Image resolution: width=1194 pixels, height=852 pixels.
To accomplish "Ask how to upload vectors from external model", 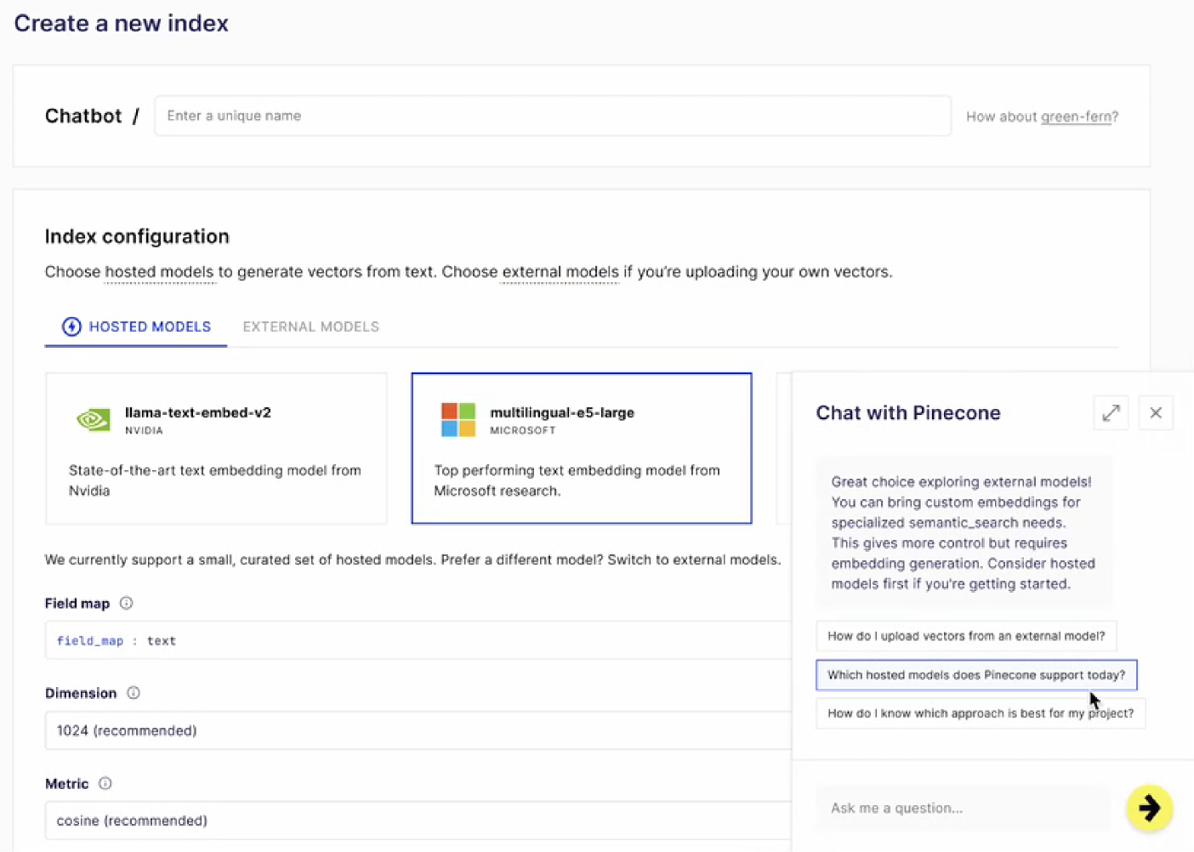I will [x=966, y=636].
